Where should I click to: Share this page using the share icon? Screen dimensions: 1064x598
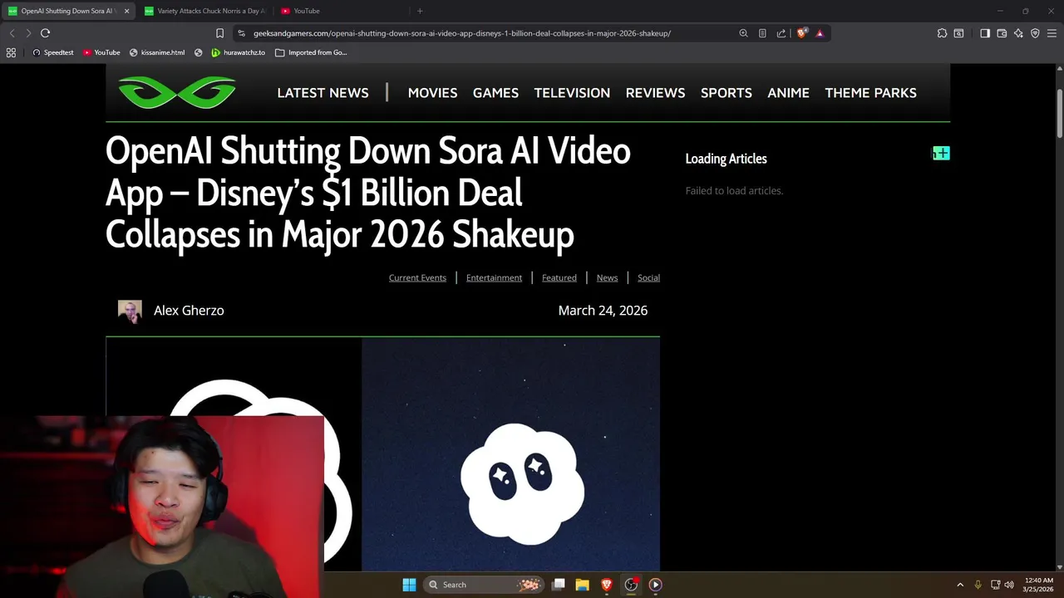tap(781, 33)
